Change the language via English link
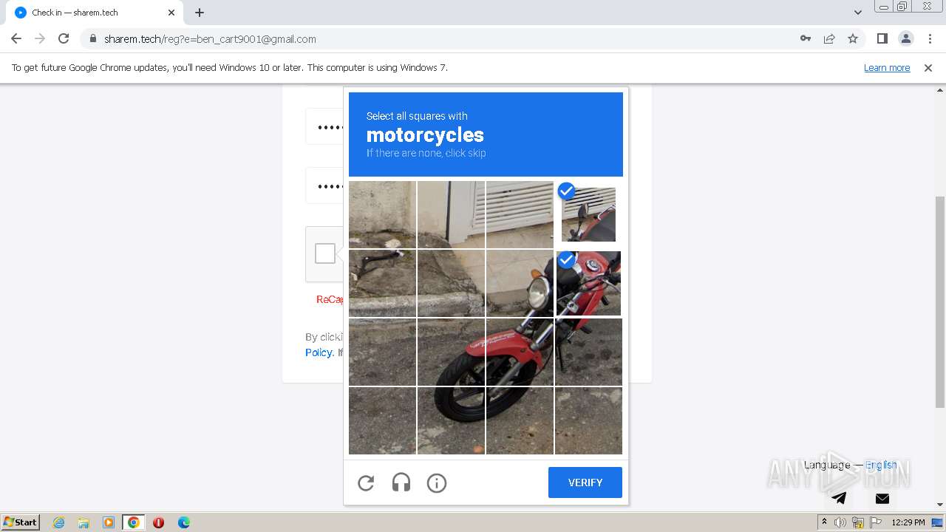 tap(881, 465)
